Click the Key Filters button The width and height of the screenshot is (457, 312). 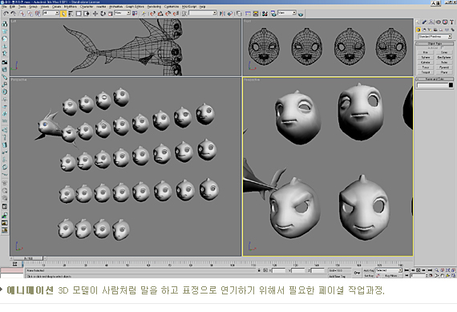(x=392, y=276)
